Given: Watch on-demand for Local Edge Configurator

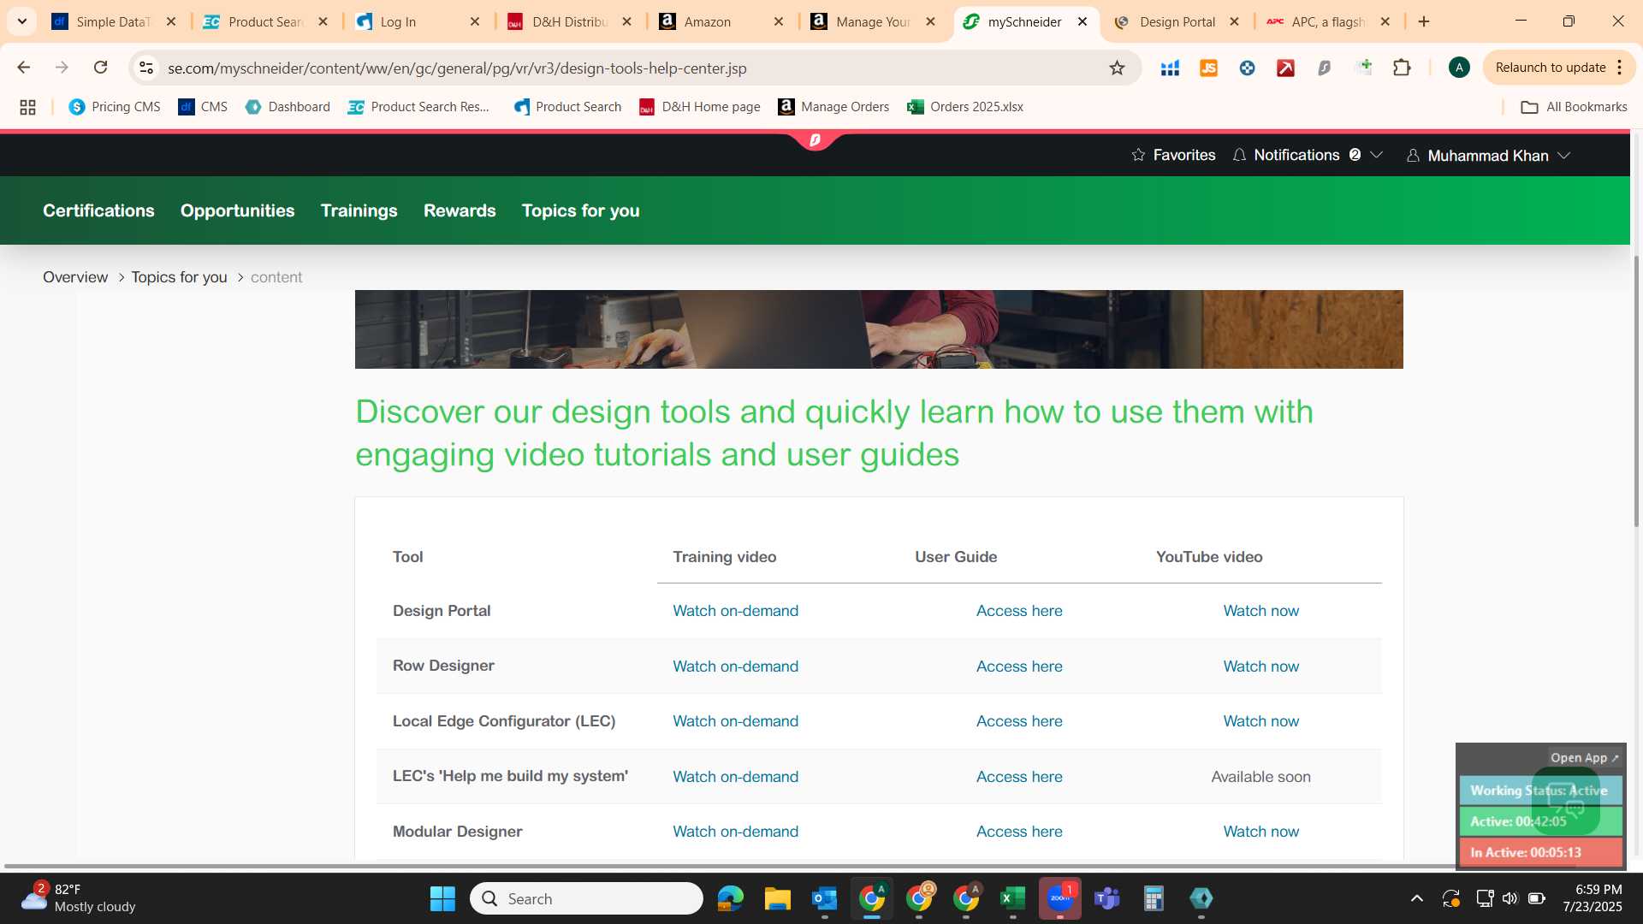Looking at the screenshot, I should point(735,721).
